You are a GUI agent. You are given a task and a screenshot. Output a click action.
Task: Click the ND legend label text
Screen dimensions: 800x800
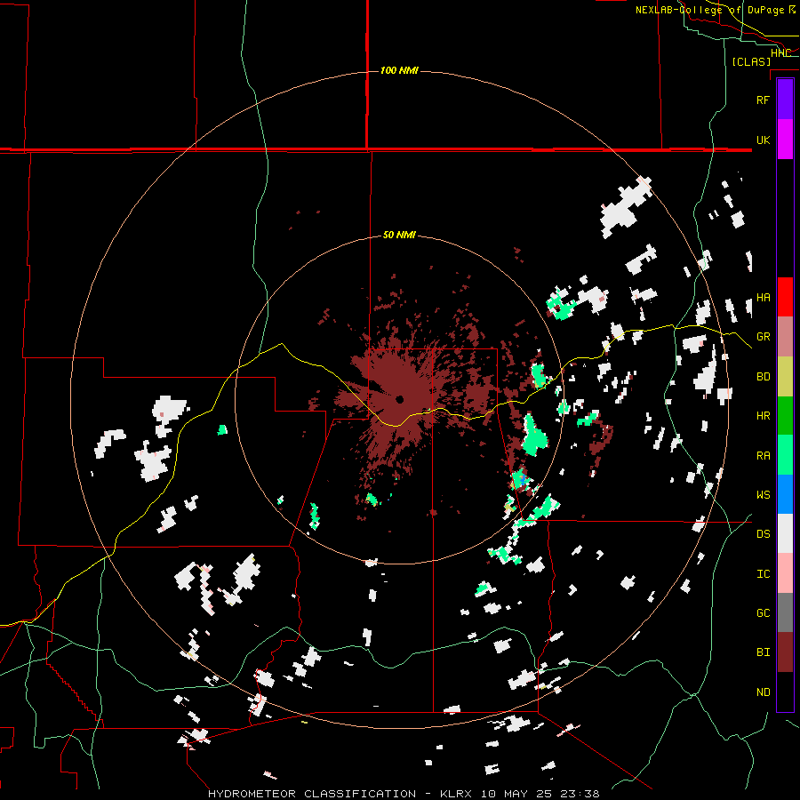click(x=763, y=692)
